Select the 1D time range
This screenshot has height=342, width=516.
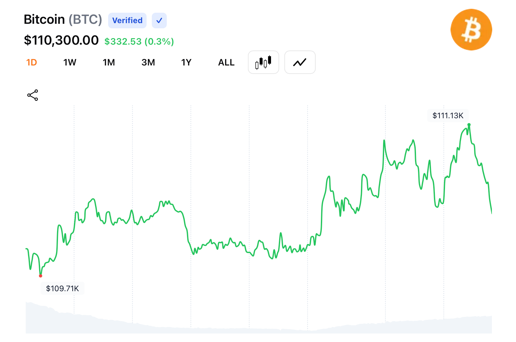[x=32, y=63]
